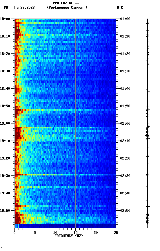Screen dimensions: 160x251
Task: Click the 0 Hz frequency axis label
Action: point(14,233)
